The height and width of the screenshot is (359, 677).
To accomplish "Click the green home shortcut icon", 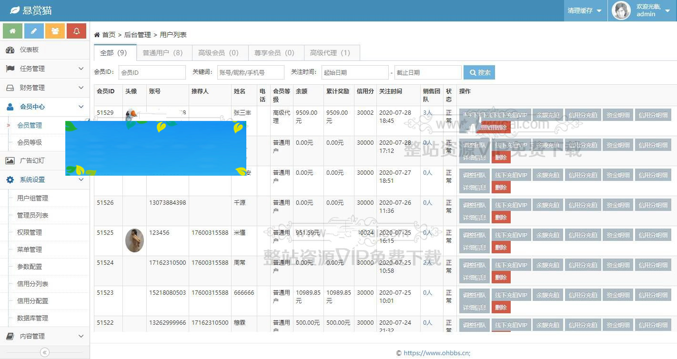I will tap(12, 30).
